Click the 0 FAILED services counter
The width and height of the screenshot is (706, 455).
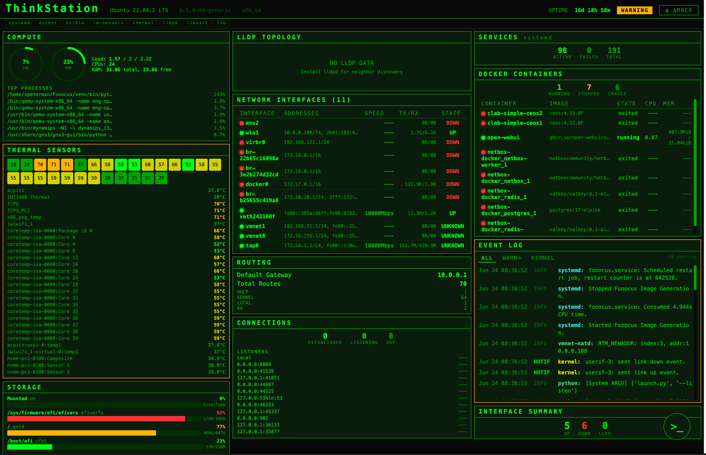tap(589, 53)
